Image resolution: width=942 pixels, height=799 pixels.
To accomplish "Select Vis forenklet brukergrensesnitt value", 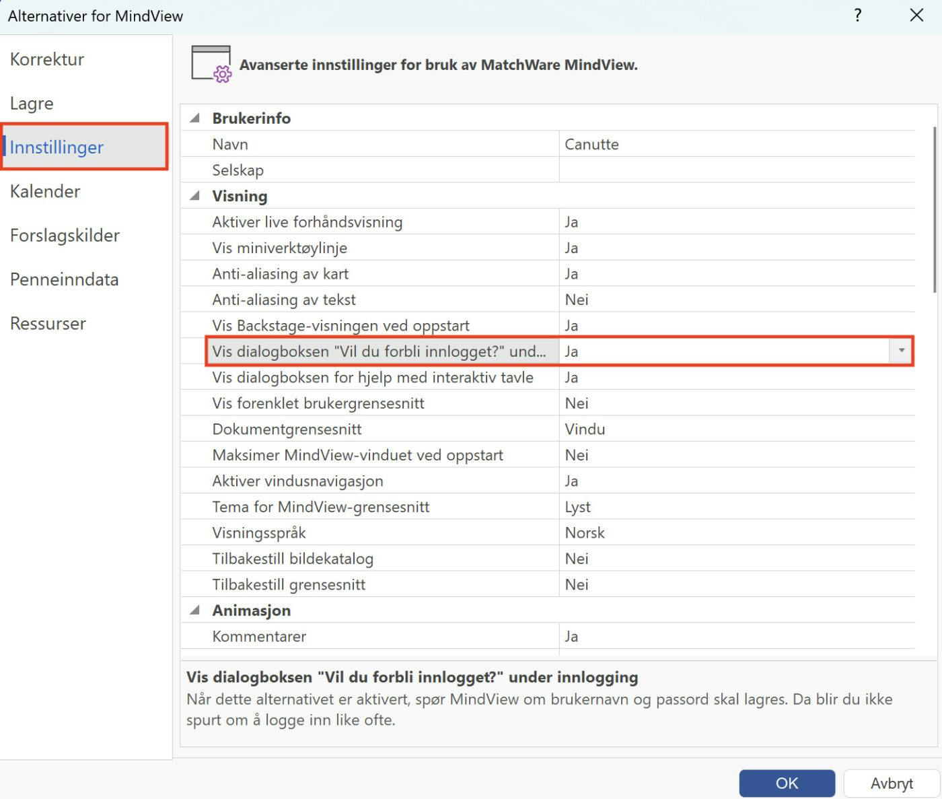I will click(737, 403).
